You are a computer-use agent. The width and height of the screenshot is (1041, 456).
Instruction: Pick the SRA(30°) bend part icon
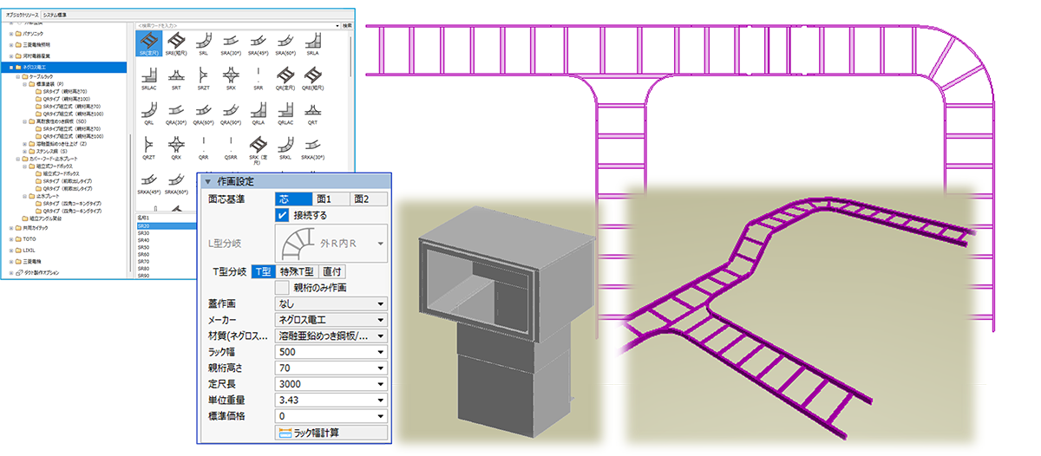[x=231, y=42]
